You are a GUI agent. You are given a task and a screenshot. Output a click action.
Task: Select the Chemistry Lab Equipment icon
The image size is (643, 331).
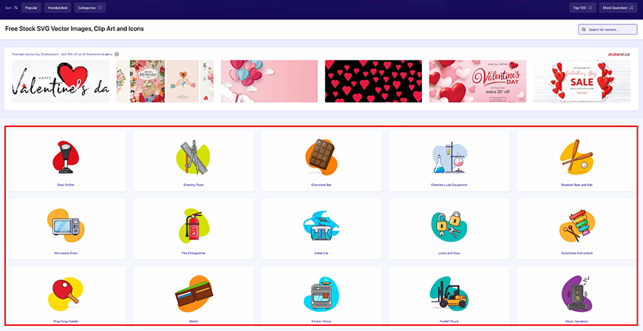click(449, 157)
